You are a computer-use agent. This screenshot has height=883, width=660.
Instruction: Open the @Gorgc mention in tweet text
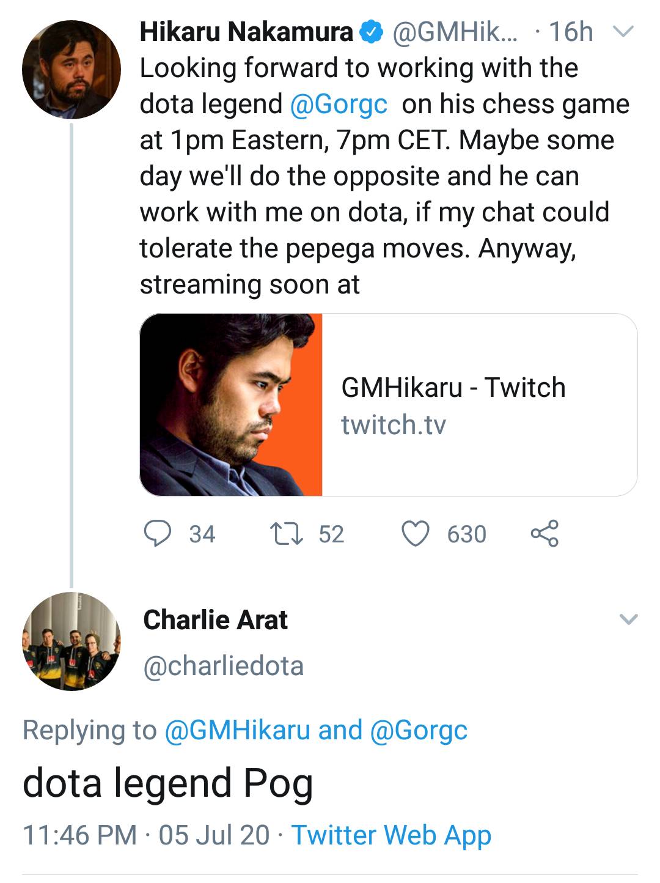point(339,104)
